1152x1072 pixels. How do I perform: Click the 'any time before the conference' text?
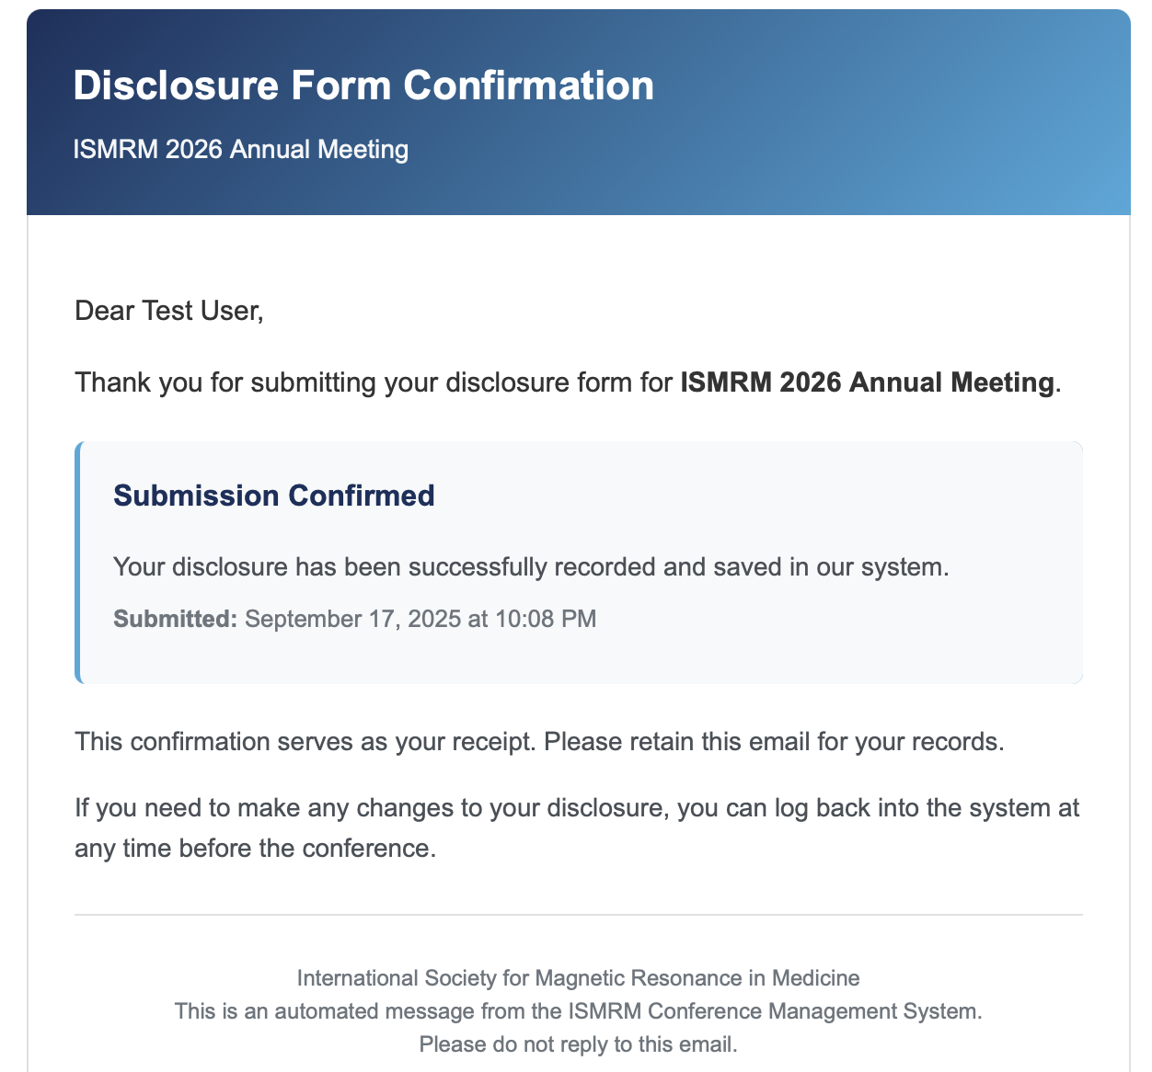[x=255, y=848]
